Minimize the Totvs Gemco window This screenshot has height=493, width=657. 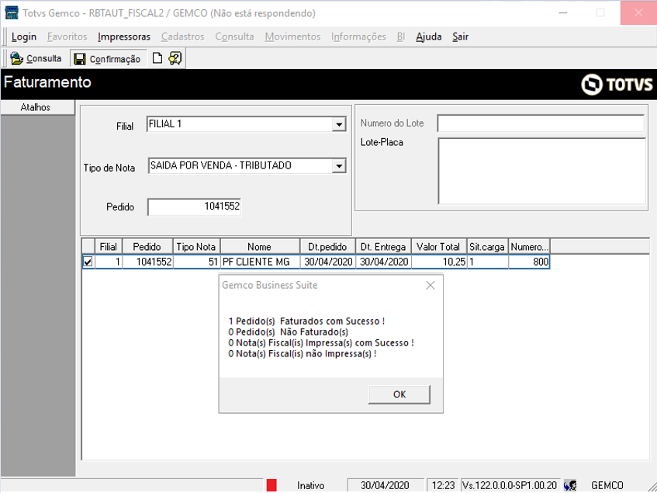pos(562,12)
